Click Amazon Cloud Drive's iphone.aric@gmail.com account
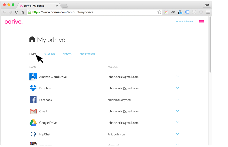This screenshot has height=147, width=228. pyautogui.click(x=123, y=77)
